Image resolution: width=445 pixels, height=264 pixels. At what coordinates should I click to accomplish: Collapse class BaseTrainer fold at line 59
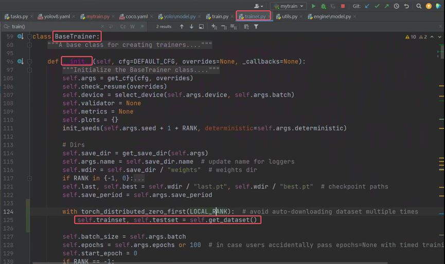29,36
